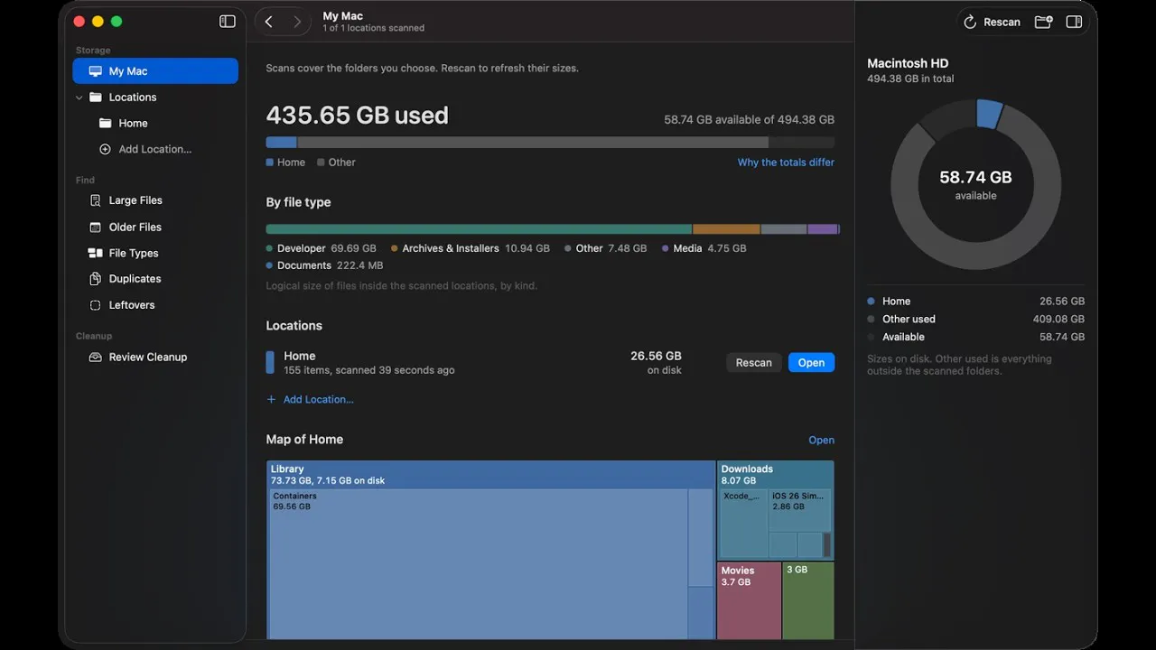Select the Downloads block header in the treemap
Viewport: 1156px width, 650px height.
776,475
